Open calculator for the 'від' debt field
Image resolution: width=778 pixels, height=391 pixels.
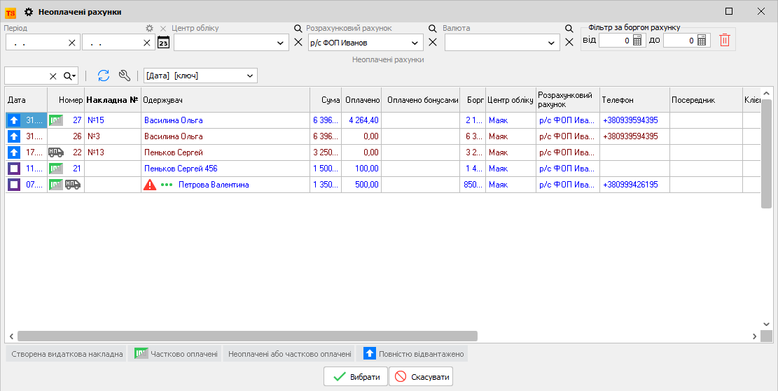637,41
